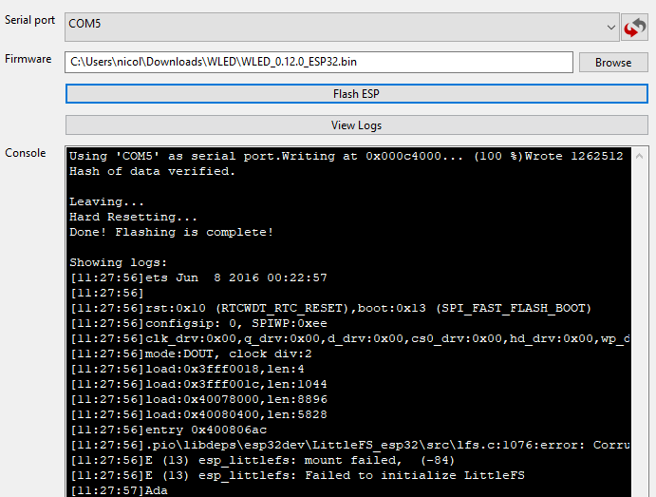This screenshot has width=656, height=497.
Task: Click the 'load:0x40080400,len:5828' line
Action: click(x=198, y=414)
